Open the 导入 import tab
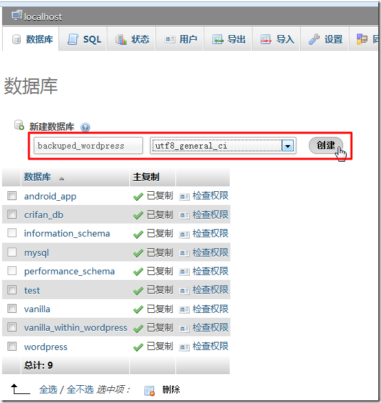381x403 pixels. click(276, 39)
